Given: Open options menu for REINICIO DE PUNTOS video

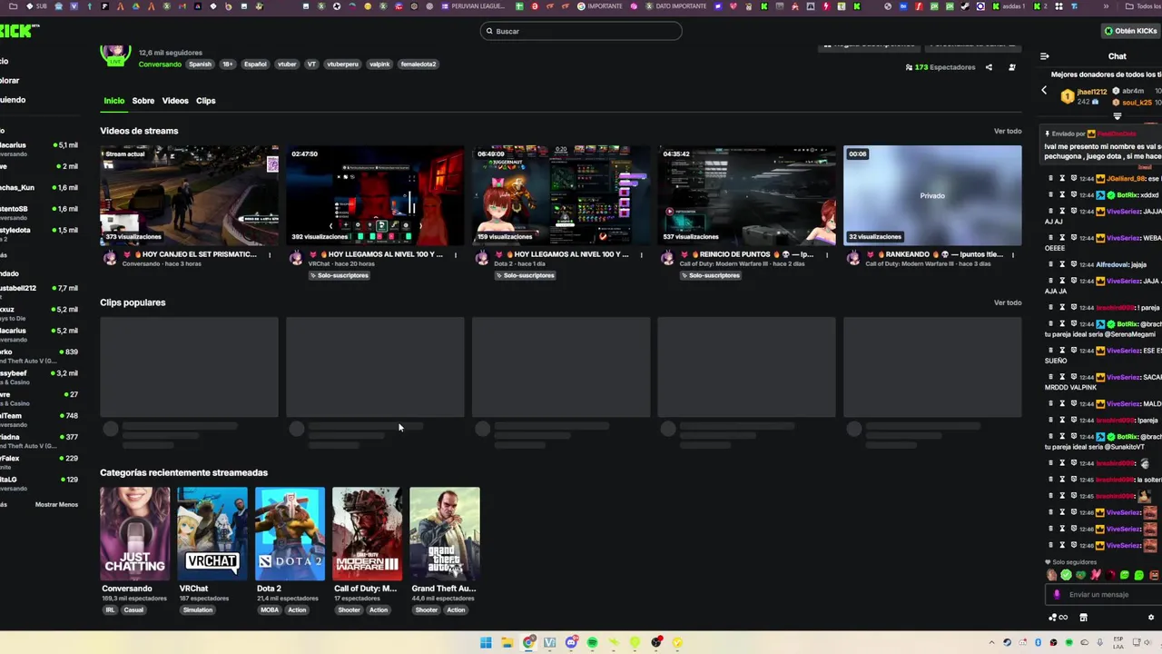Looking at the screenshot, I should (827, 255).
